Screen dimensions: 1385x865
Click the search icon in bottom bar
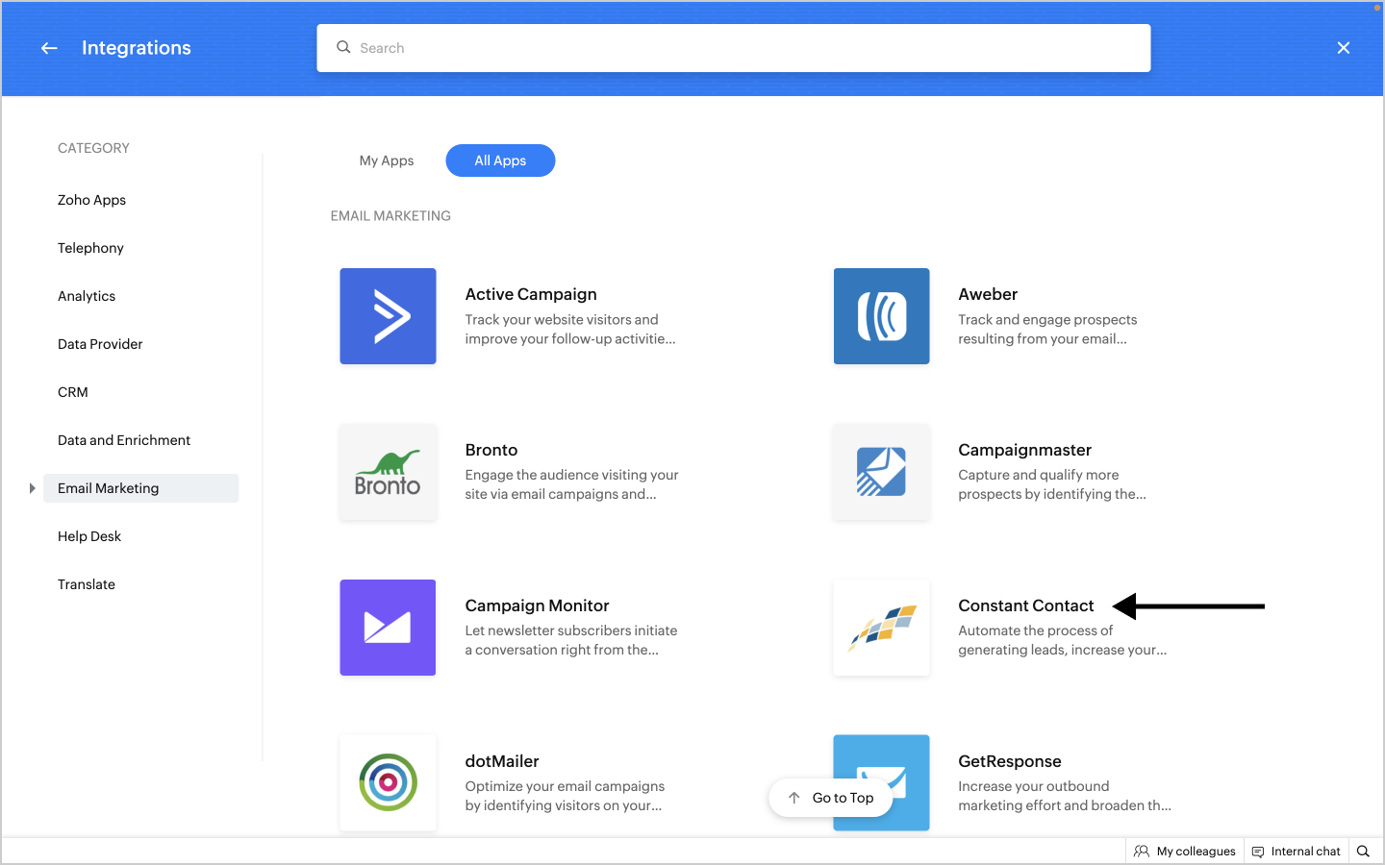pos(1363,852)
